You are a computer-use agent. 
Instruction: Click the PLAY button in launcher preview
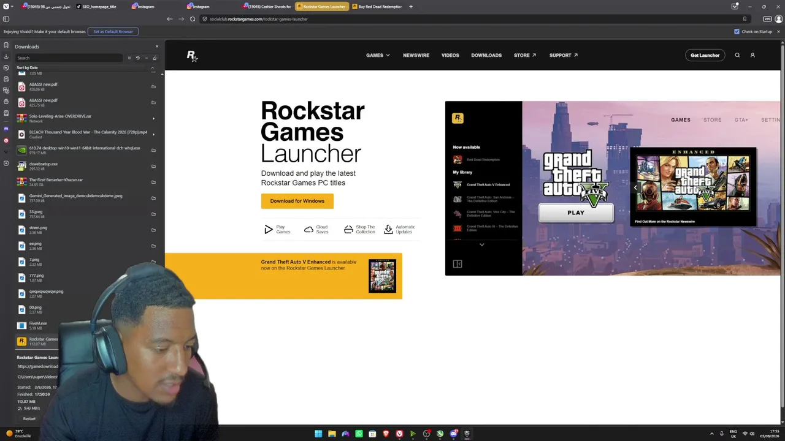tap(576, 213)
